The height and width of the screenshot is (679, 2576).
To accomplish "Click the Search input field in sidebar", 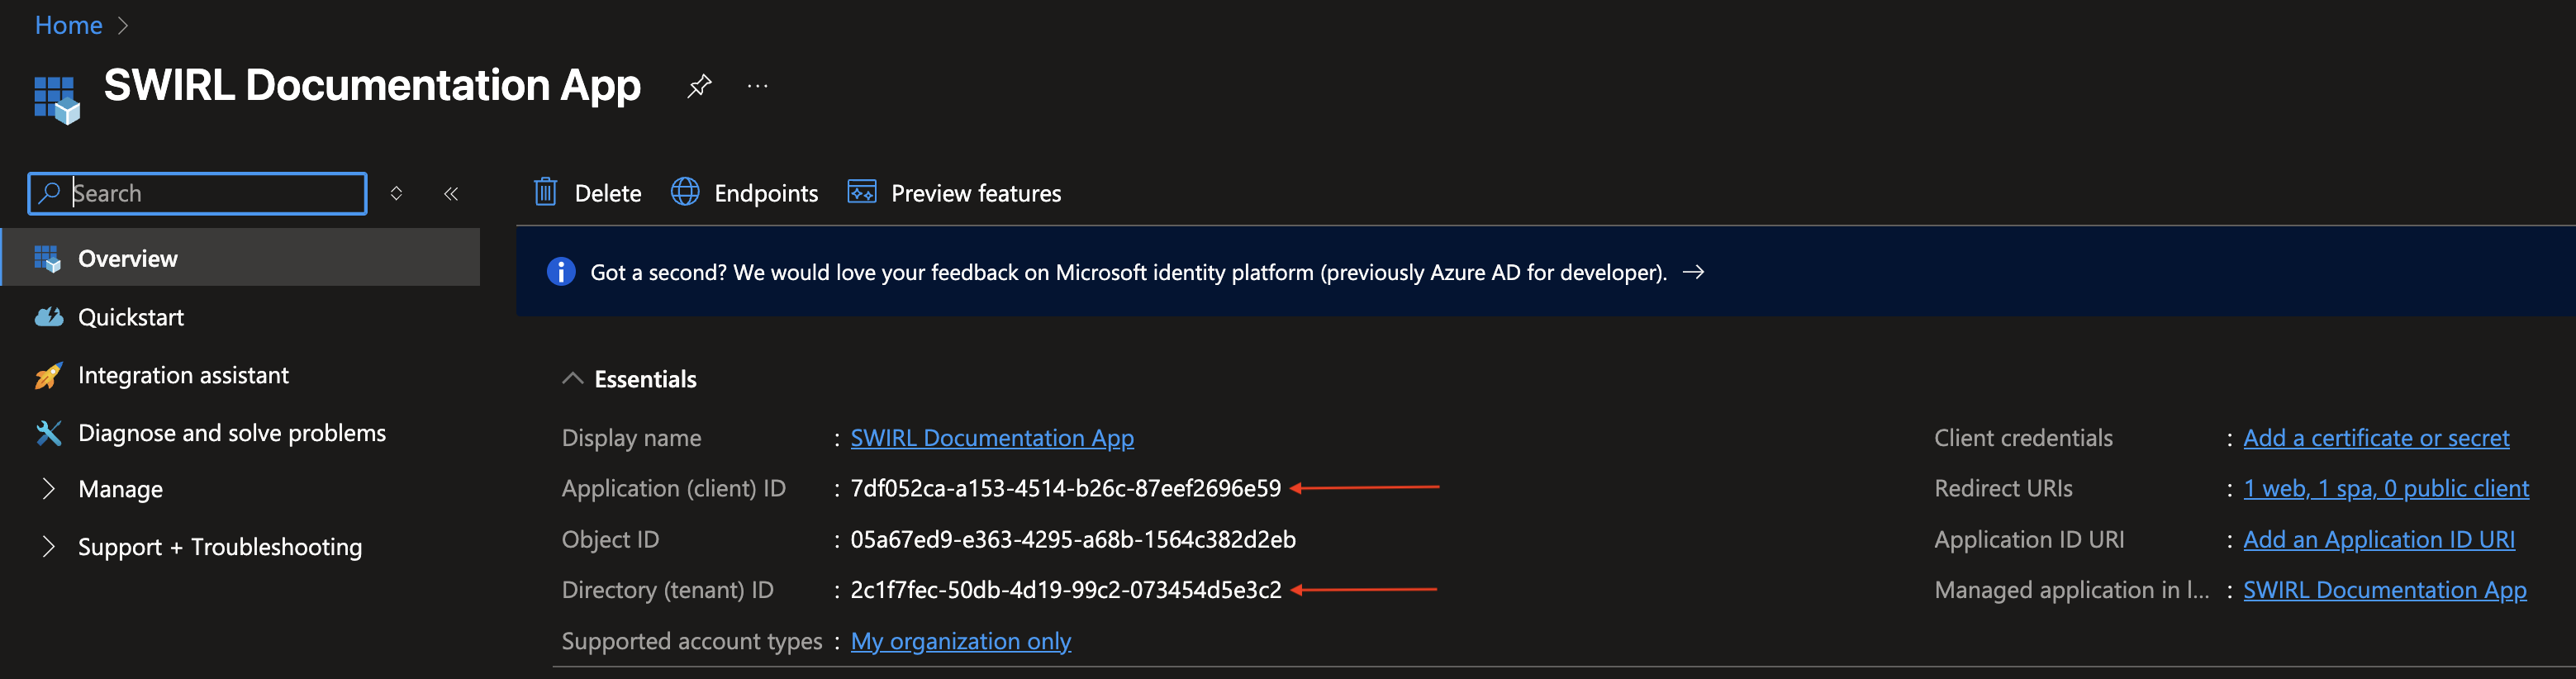I will tap(198, 193).
